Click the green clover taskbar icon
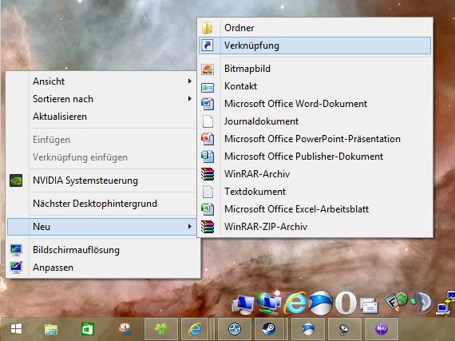 [161, 329]
